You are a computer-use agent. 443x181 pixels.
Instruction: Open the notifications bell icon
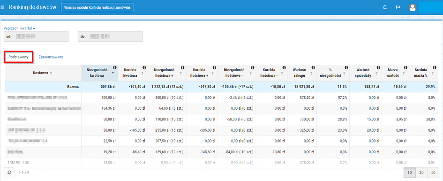click(384, 8)
